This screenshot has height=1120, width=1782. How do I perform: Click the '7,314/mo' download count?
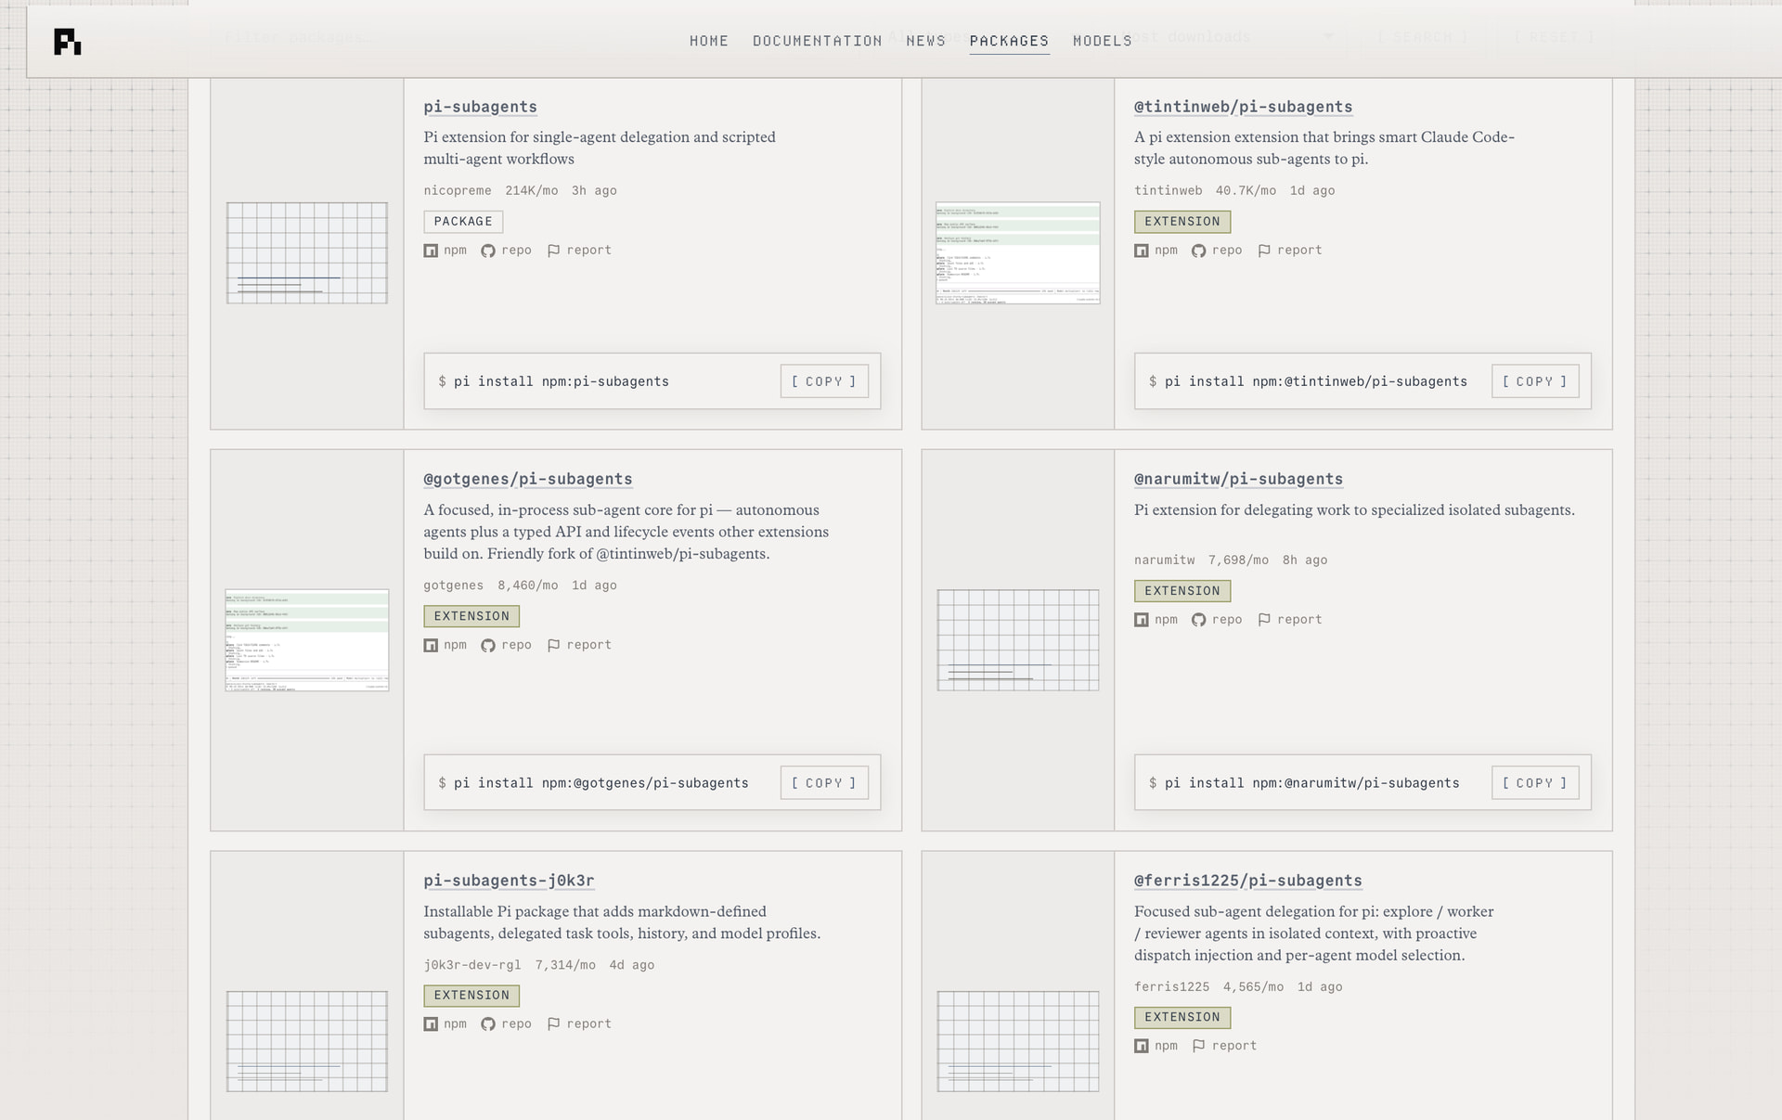click(x=565, y=965)
